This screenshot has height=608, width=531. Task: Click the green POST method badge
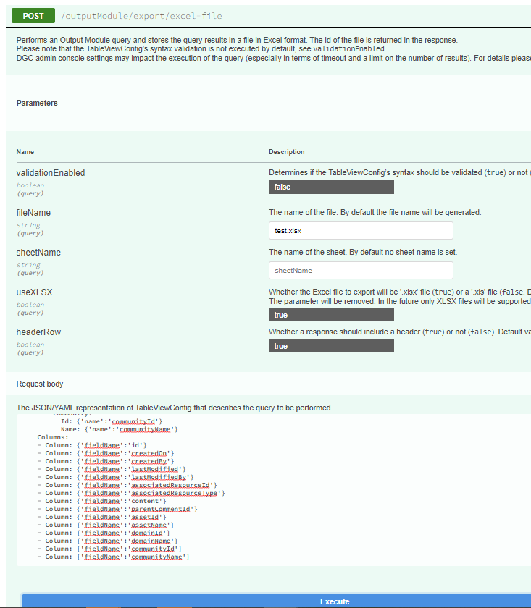click(33, 16)
